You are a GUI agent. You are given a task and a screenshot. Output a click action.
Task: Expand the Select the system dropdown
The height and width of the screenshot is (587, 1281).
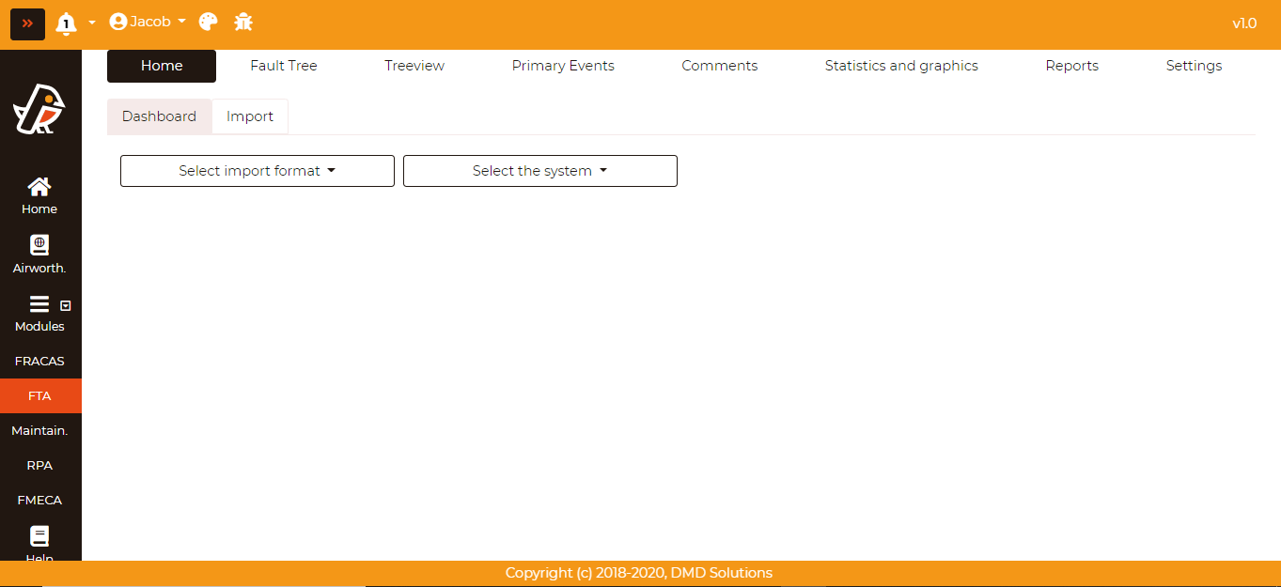[x=540, y=171]
